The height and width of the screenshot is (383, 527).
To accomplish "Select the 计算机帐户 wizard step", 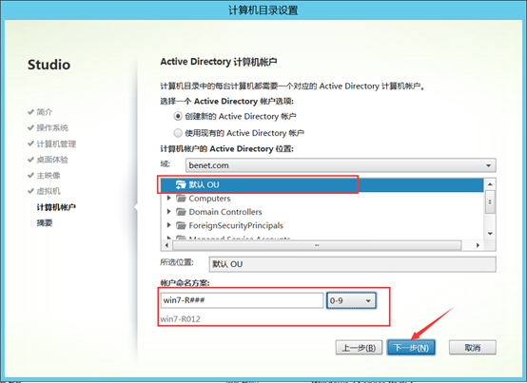I will pos(56,207).
